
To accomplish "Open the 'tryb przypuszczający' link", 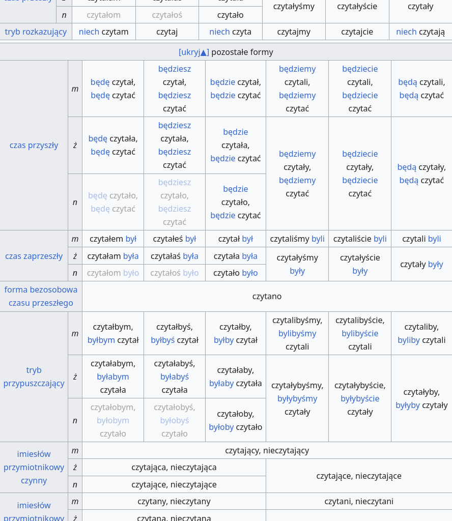I will [x=34, y=377].
